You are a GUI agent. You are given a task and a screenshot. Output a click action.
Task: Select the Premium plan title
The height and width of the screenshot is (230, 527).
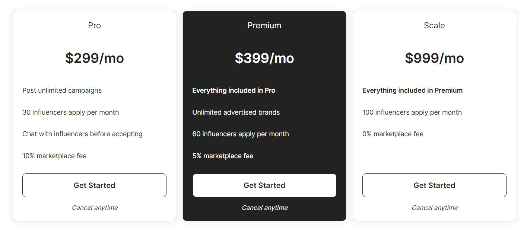pos(264,25)
